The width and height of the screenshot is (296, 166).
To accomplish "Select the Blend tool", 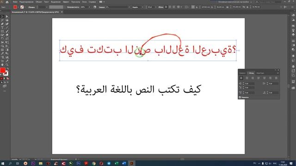I will pyautogui.click(x=7, y=53).
